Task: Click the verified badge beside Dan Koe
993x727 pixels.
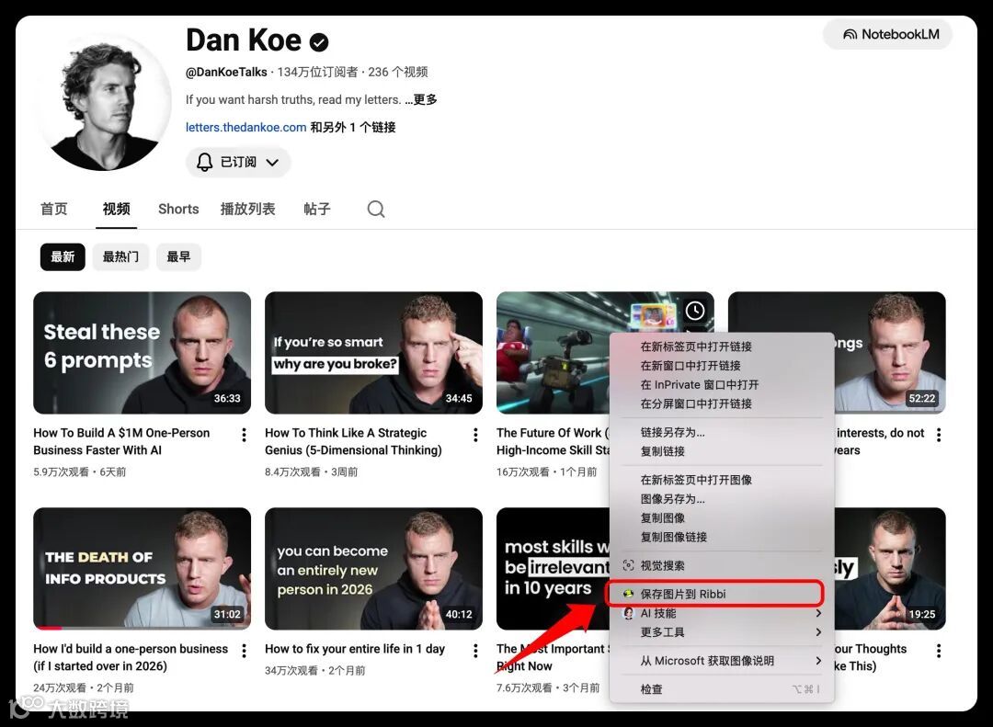Action: [x=318, y=42]
